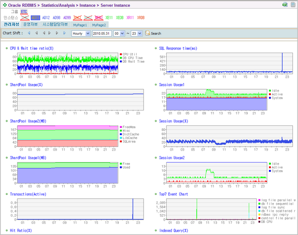Click the ShardPool Usage2(MB) chart title
This screenshot has height=235, width=298.
pyautogui.click(x=28, y=121)
